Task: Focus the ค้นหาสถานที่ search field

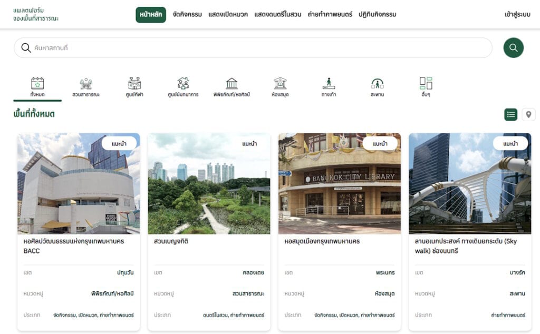Action: coord(253,48)
